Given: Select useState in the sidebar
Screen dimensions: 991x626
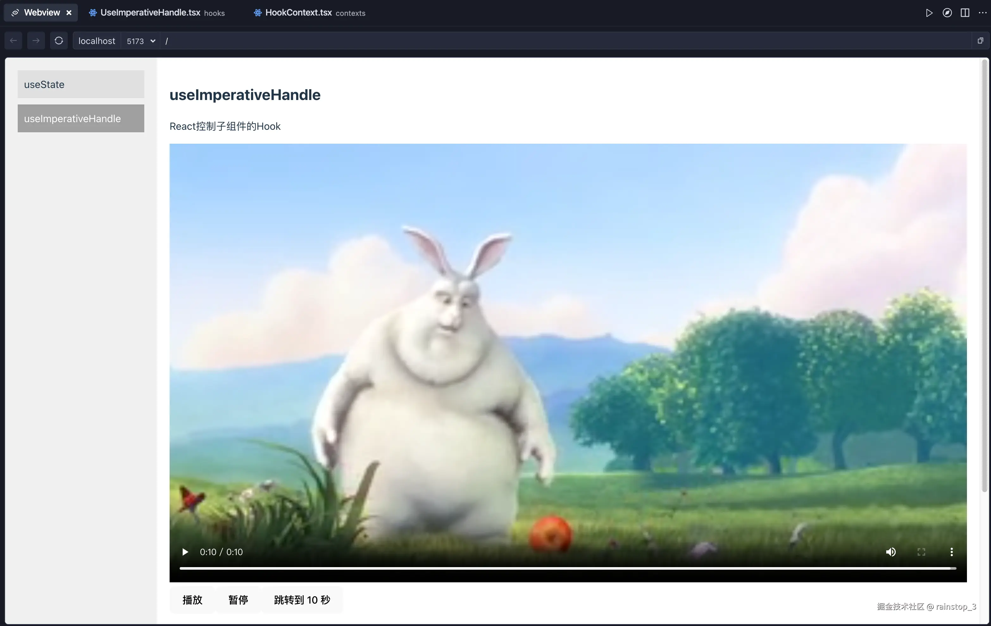Looking at the screenshot, I should click(x=81, y=84).
